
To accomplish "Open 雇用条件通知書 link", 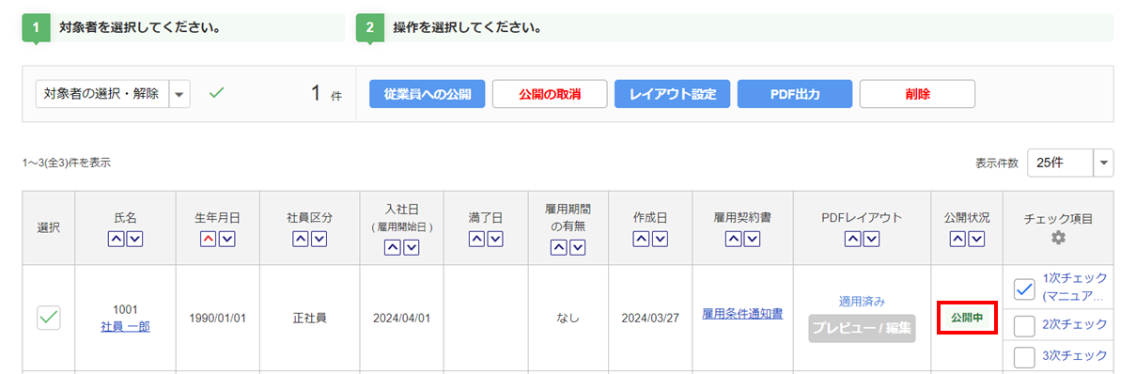I will (x=742, y=314).
